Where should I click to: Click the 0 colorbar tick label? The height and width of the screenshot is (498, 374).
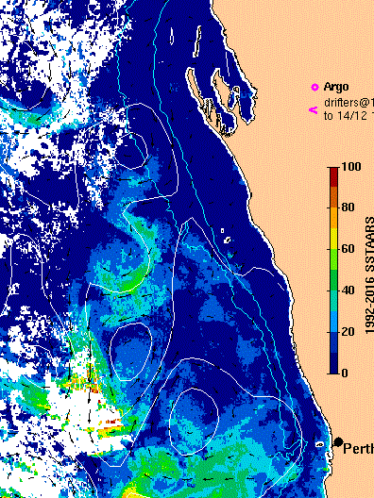pyautogui.click(x=345, y=373)
